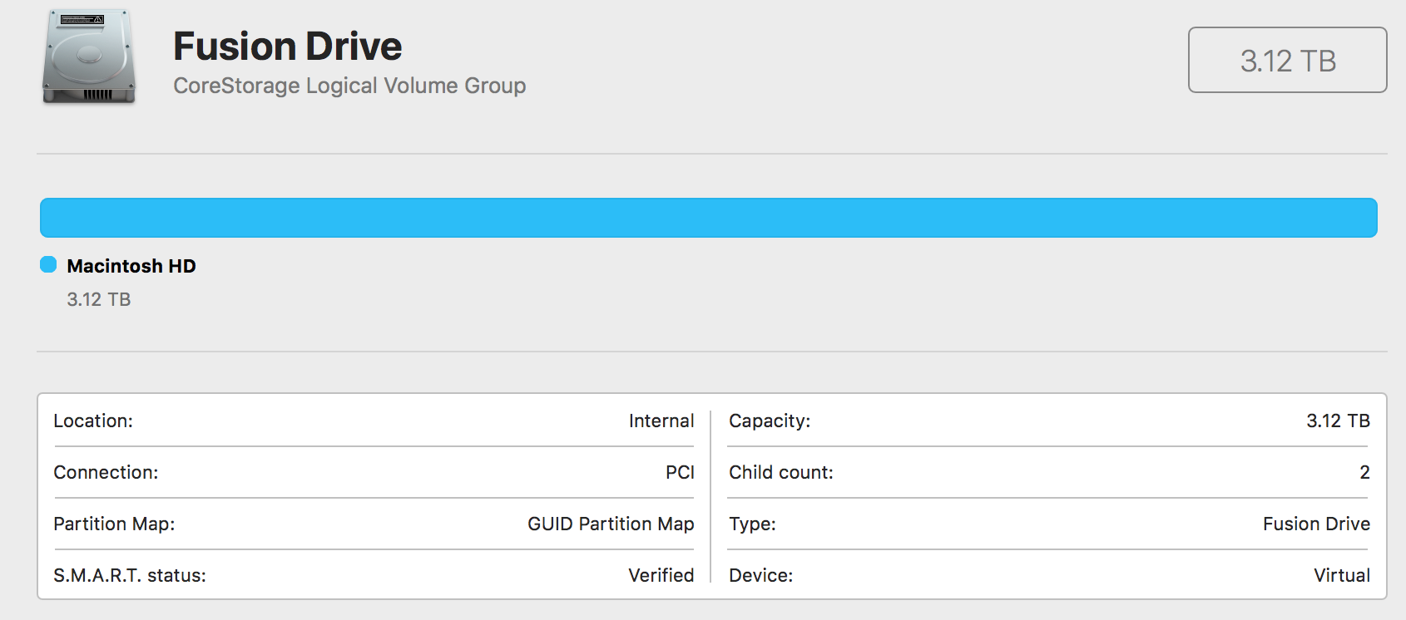Click the Device: label
The height and width of the screenshot is (620, 1406).
[x=760, y=575]
